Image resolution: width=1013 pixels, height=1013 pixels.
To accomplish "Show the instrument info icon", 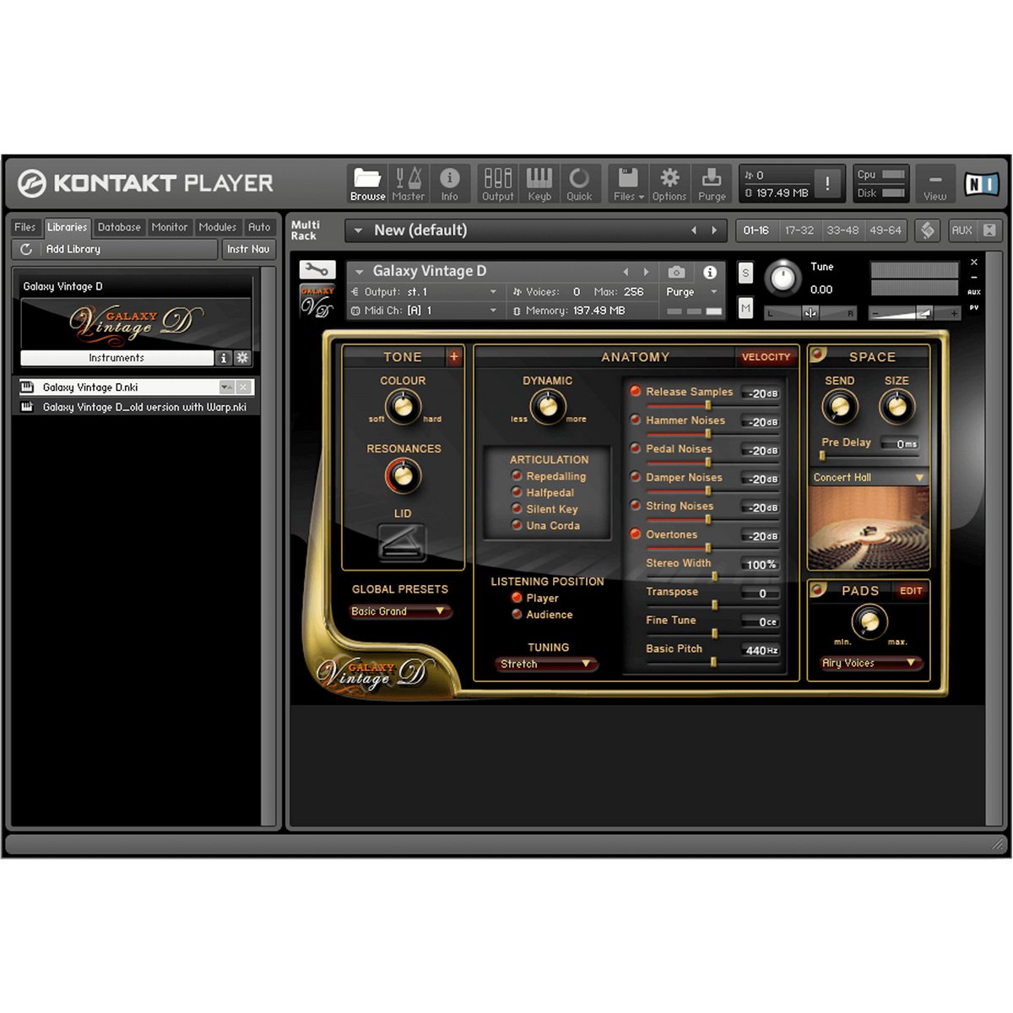I will point(710,272).
